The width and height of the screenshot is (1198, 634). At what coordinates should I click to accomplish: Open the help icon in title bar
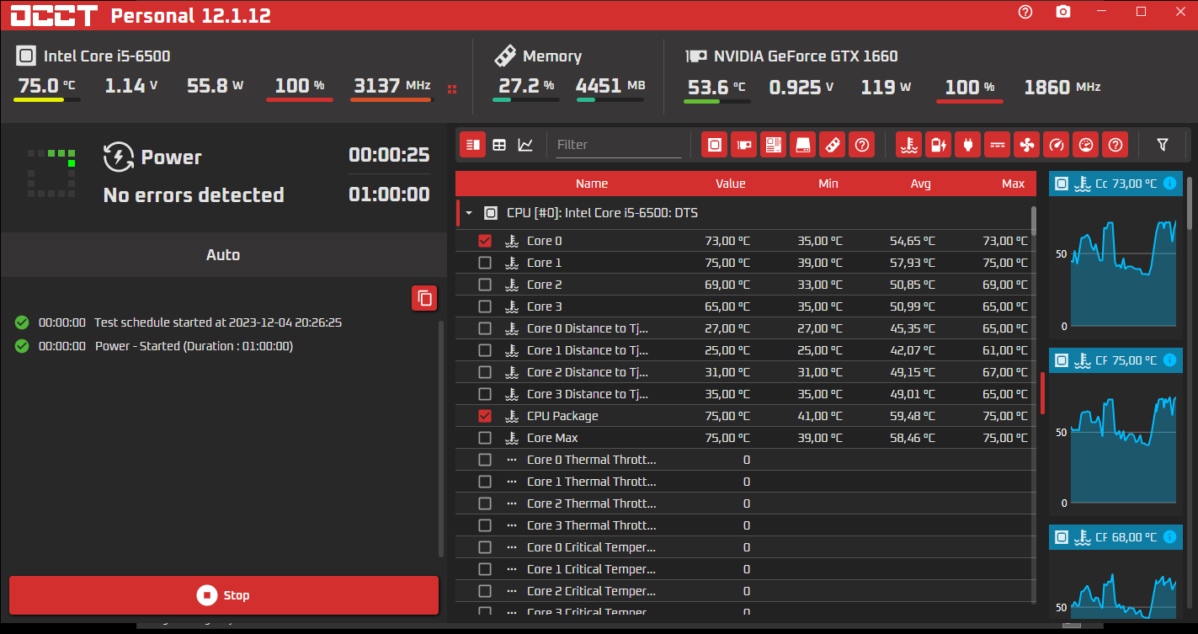click(x=1025, y=12)
